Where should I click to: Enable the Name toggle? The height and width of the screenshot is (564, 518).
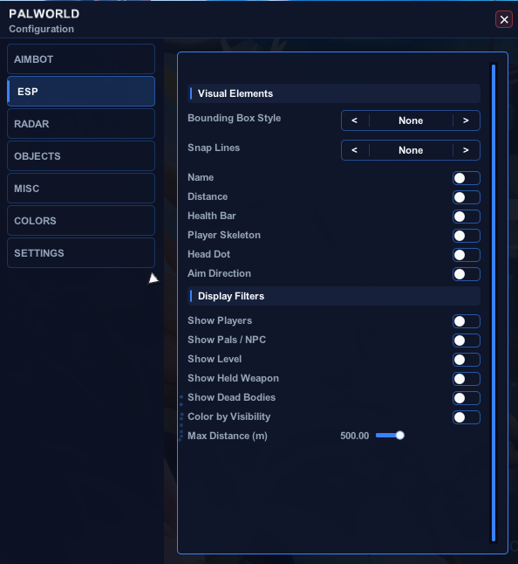(x=467, y=178)
